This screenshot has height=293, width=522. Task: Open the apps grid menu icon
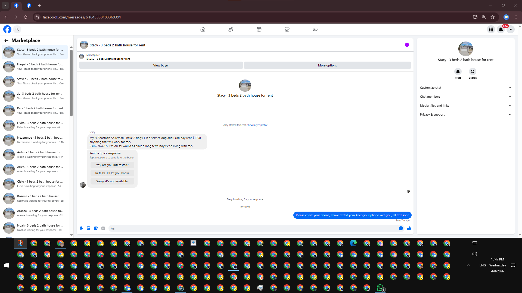click(x=491, y=29)
